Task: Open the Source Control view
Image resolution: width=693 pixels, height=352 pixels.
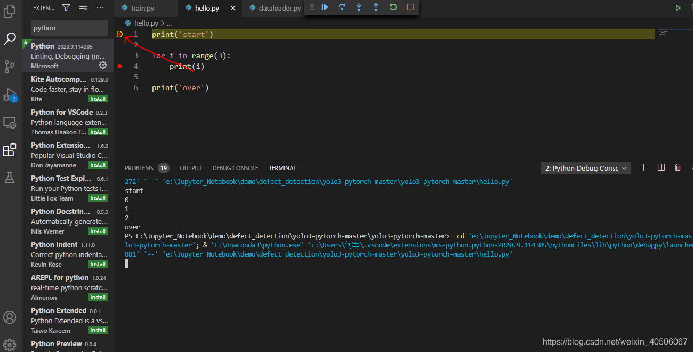Action: 10,66
